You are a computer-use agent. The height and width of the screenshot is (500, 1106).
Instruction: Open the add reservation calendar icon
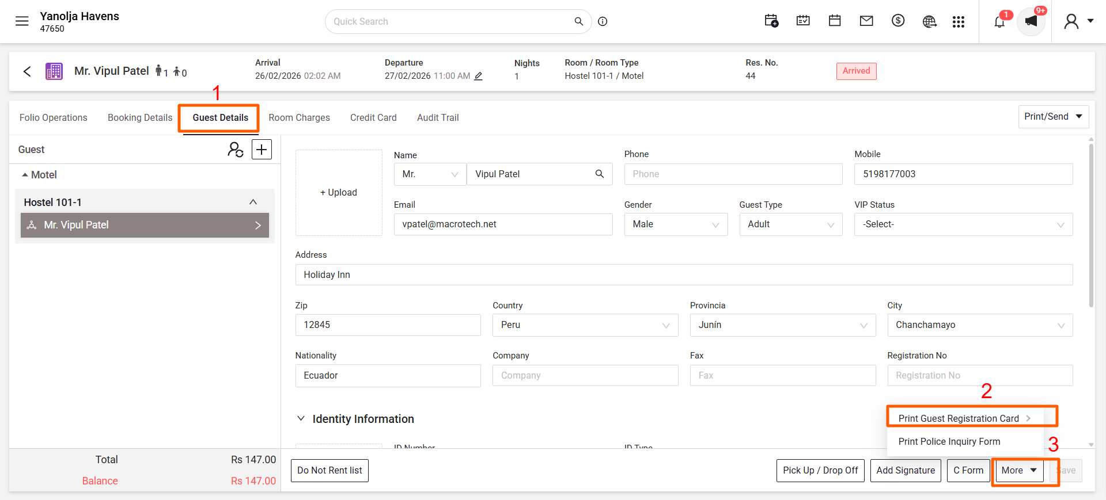(771, 21)
